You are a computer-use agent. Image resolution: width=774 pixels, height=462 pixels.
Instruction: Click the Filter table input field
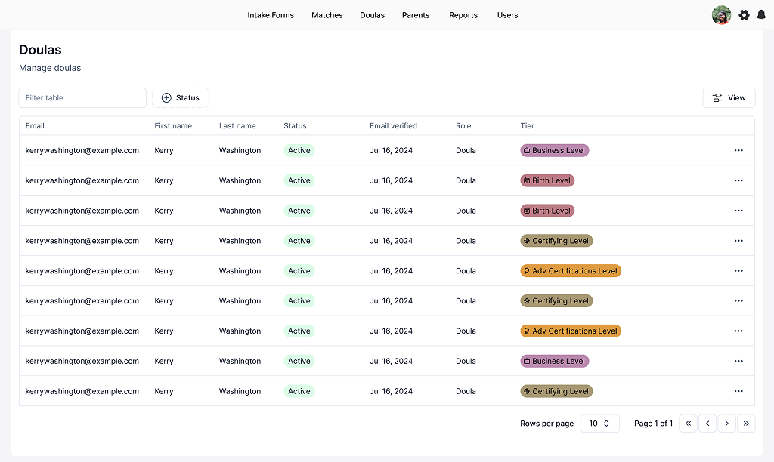[x=82, y=97]
